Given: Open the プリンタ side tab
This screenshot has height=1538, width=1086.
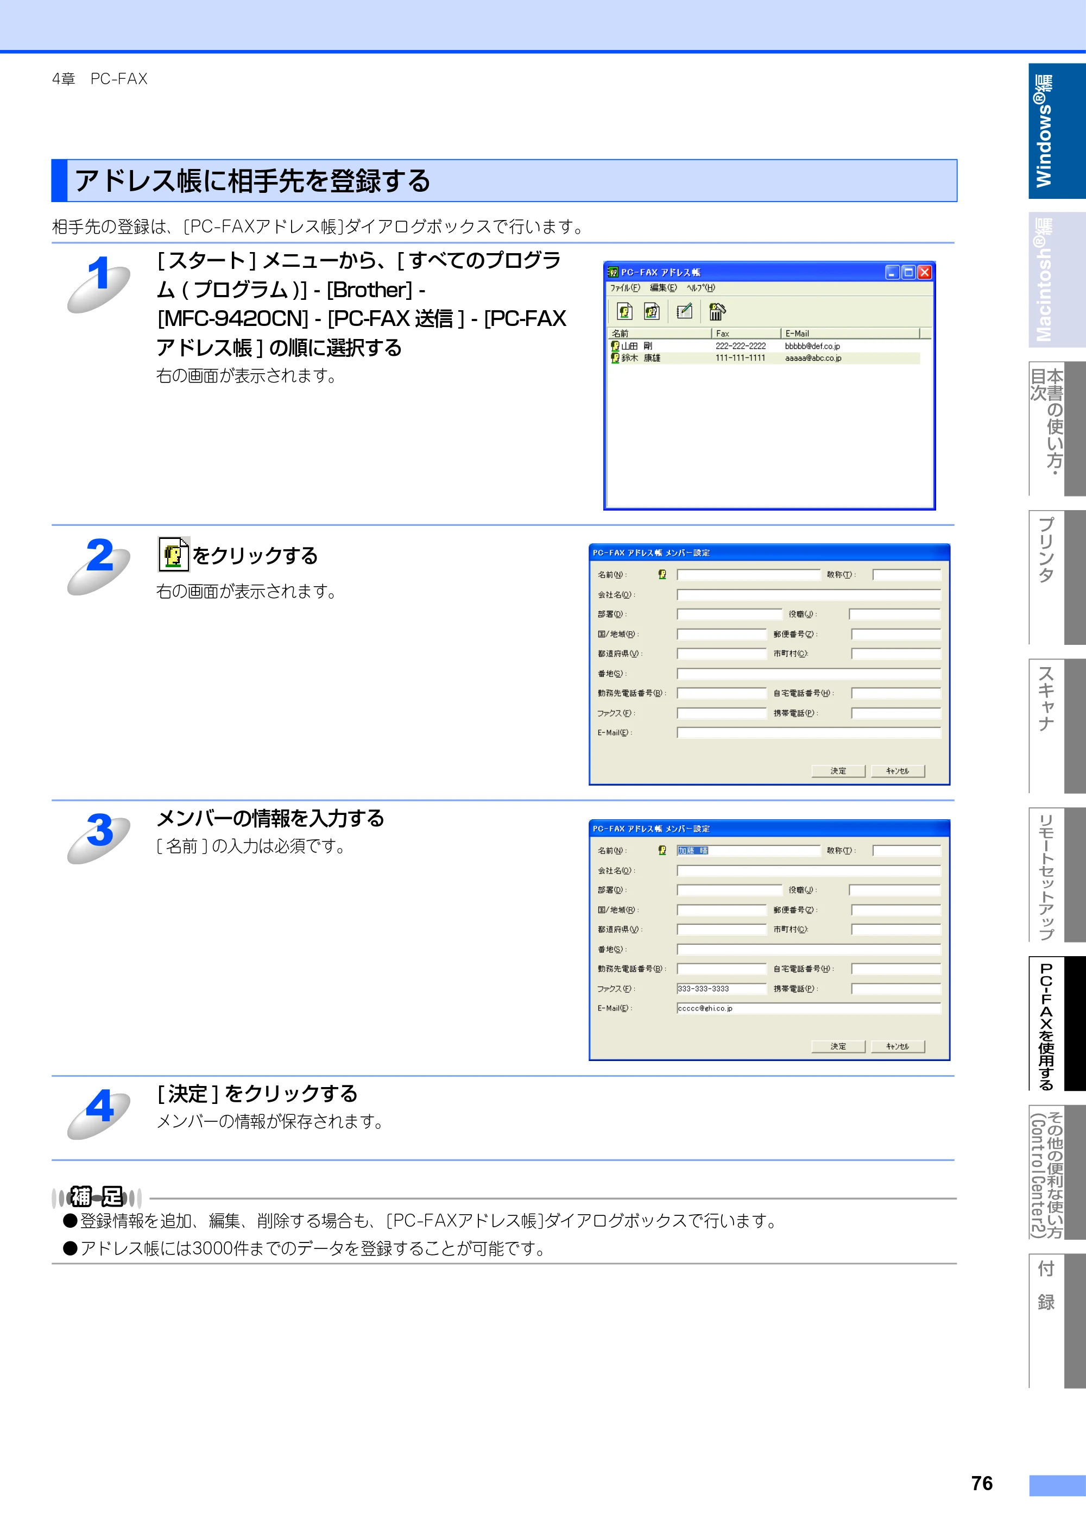Looking at the screenshot, I should (1057, 577).
